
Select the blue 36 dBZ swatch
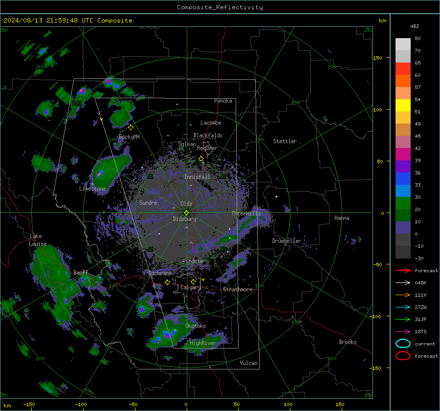click(403, 178)
